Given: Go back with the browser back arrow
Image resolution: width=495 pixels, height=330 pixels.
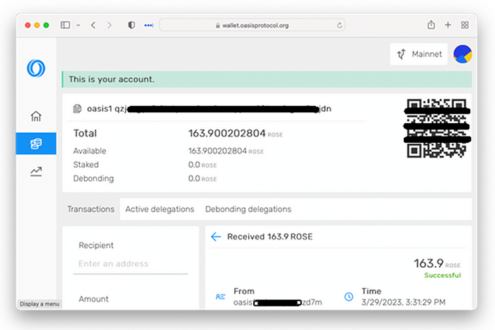Looking at the screenshot, I should point(93,25).
